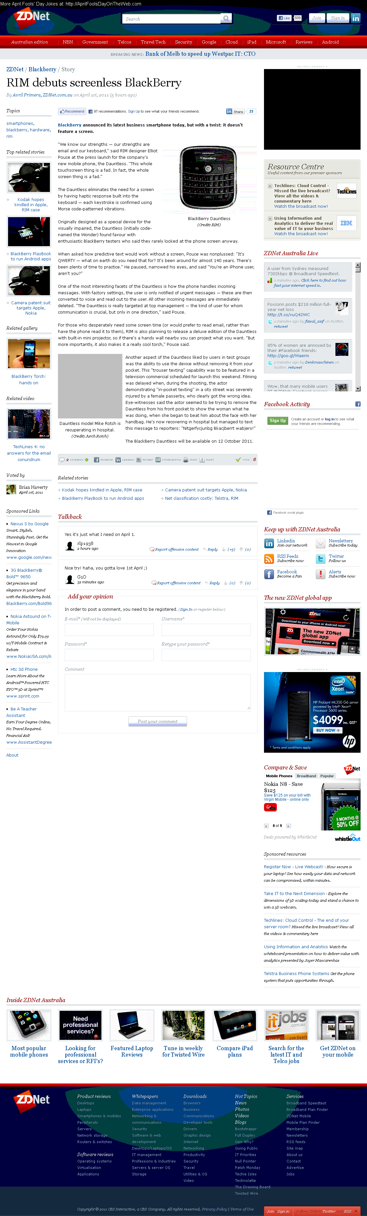
Task: Share the article via the Facebook toolbar icon
Action: 97,459
